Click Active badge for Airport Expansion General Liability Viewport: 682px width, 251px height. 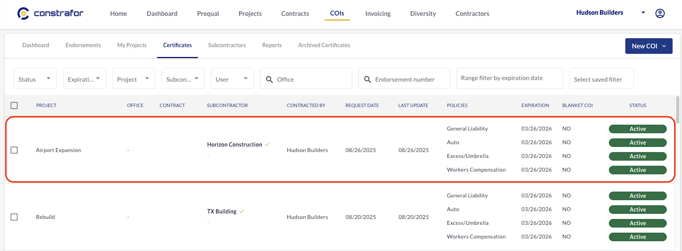point(637,129)
